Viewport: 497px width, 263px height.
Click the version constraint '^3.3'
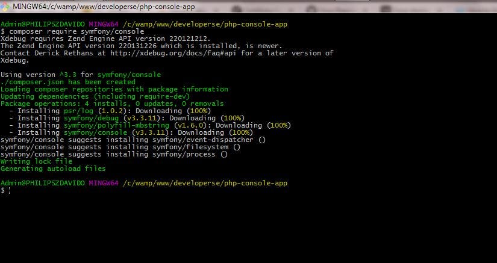pos(68,75)
